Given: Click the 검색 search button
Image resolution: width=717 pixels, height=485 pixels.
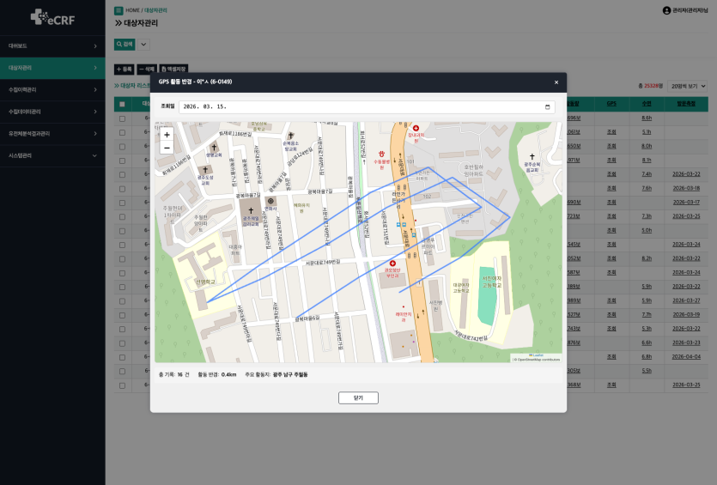Looking at the screenshot, I should coord(125,45).
